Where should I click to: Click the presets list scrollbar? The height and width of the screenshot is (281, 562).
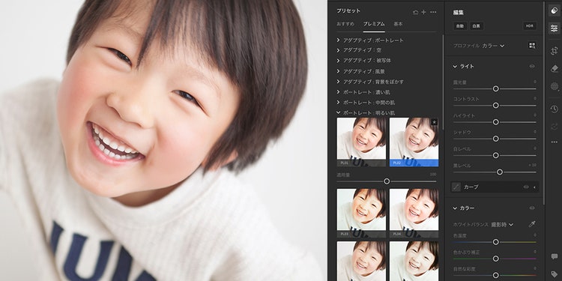pyautogui.click(x=443, y=82)
